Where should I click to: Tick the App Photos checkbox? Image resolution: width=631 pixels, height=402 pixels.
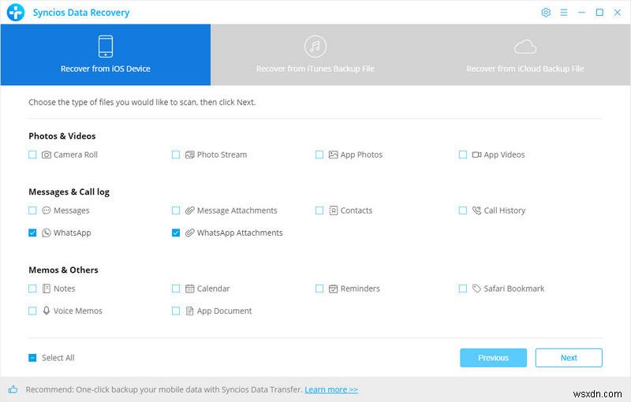point(319,154)
